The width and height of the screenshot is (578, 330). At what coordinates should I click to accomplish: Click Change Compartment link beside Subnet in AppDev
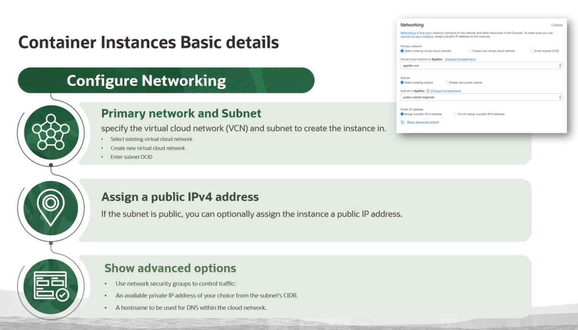pos(445,91)
